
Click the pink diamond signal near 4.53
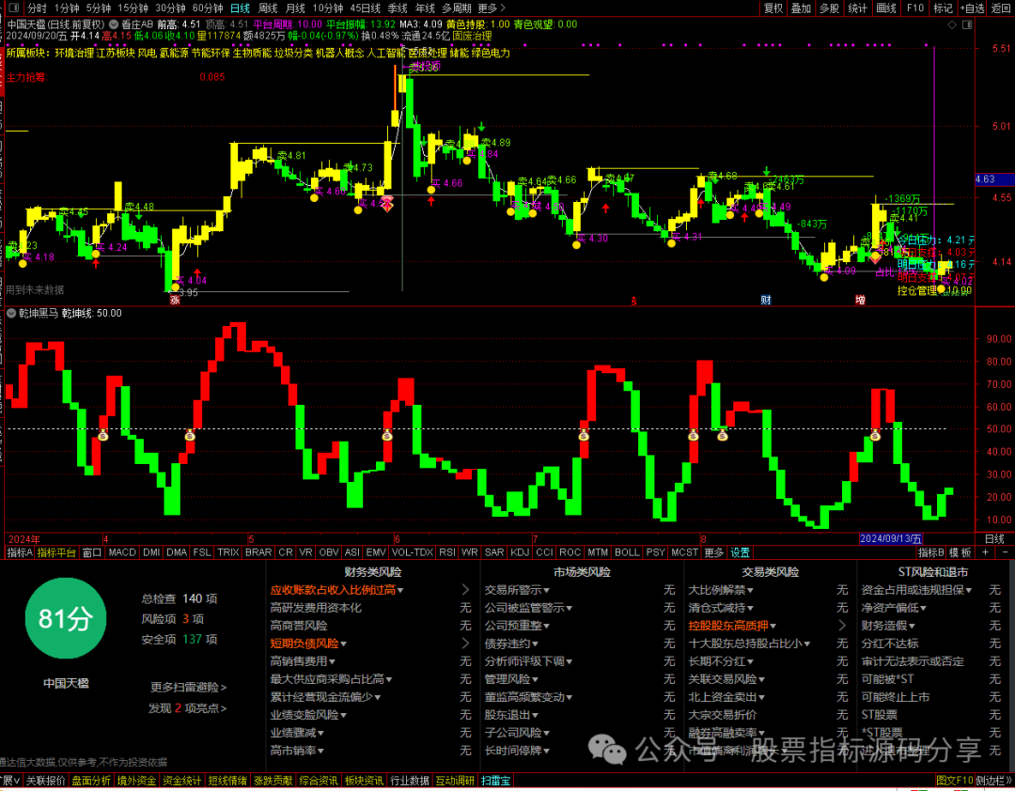387,203
